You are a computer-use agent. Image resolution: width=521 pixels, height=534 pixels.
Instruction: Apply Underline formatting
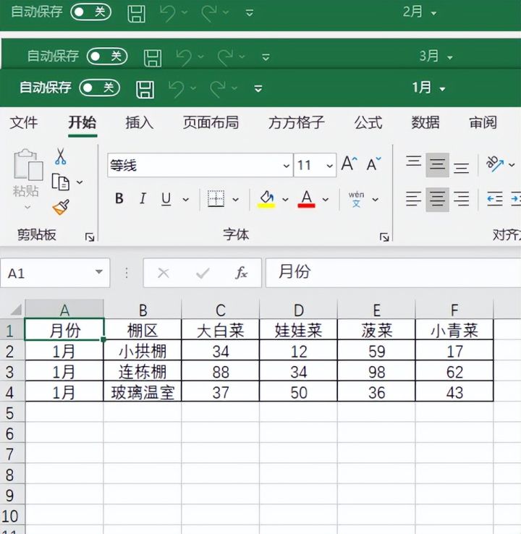tap(166, 199)
